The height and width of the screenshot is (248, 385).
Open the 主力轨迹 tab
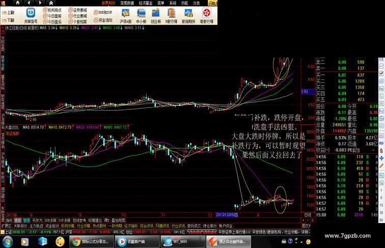(36, 226)
